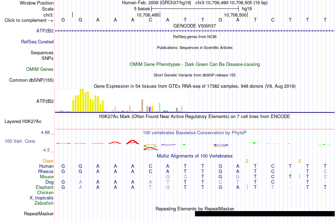Select the Elephant alignment row label
Image resolution: width=335 pixels, height=222 pixels.
tap(44, 187)
